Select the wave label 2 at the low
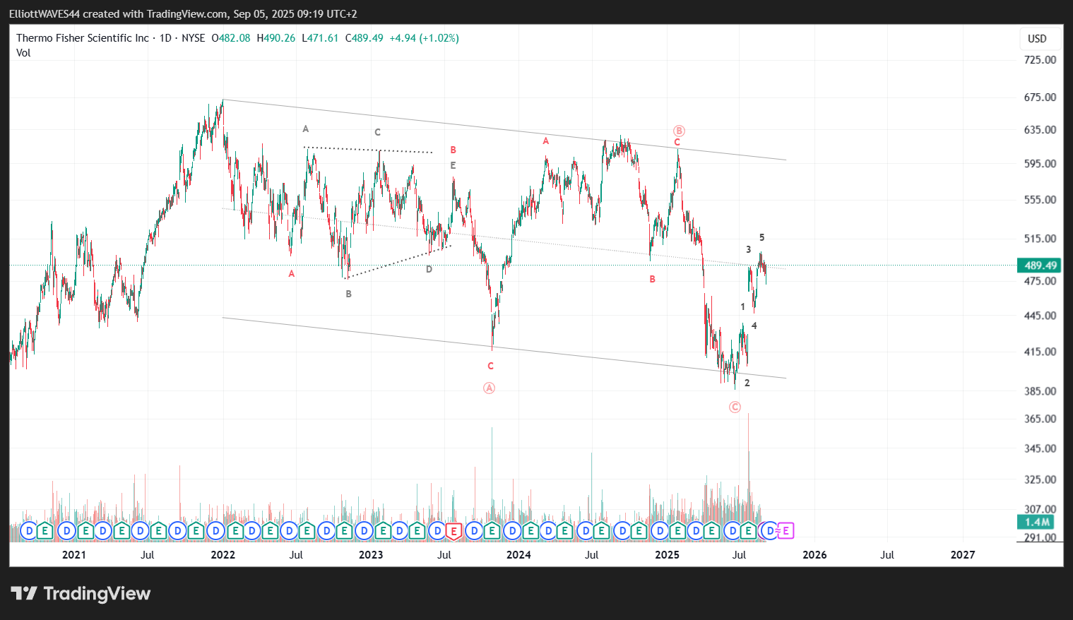 (747, 383)
